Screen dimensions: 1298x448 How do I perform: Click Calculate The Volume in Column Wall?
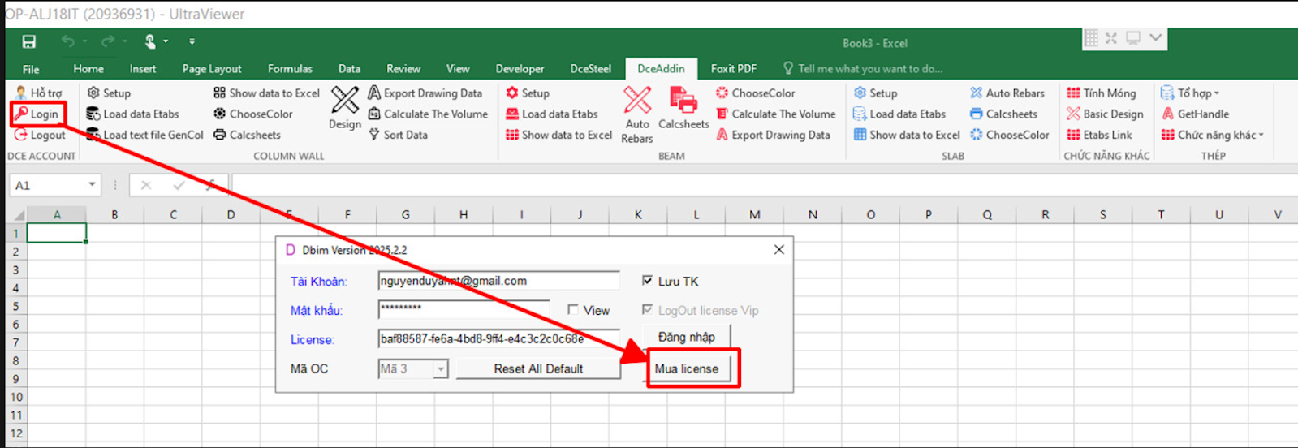click(428, 114)
